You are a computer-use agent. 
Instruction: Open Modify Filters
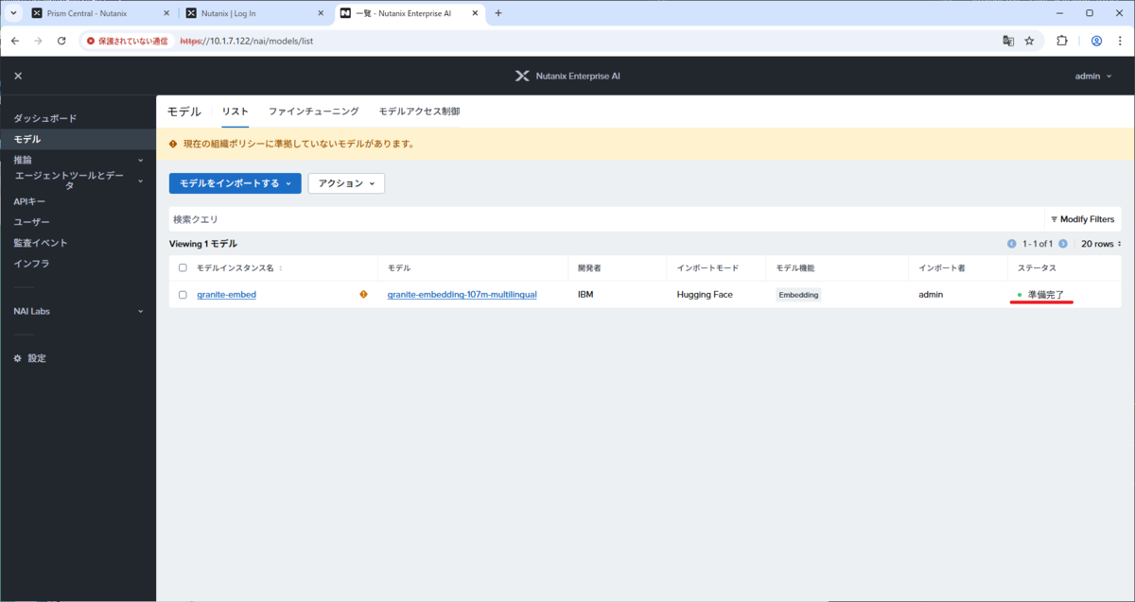1082,219
